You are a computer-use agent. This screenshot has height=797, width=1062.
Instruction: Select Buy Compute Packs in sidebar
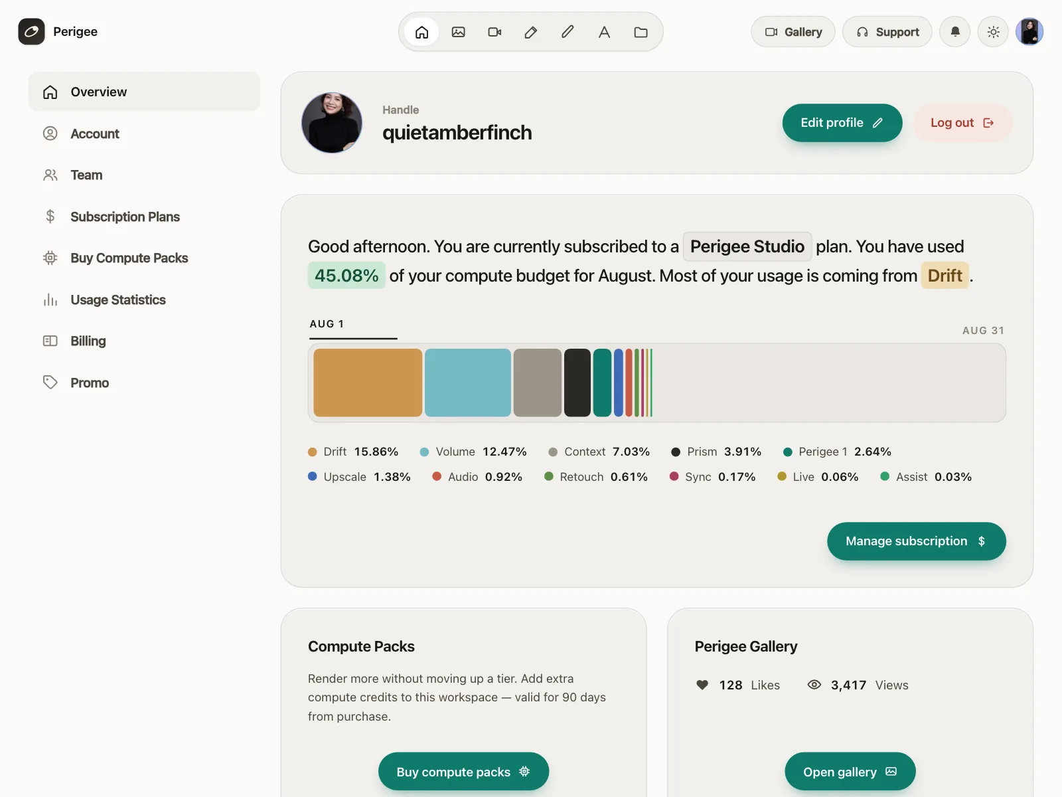pyautogui.click(x=144, y=258)
